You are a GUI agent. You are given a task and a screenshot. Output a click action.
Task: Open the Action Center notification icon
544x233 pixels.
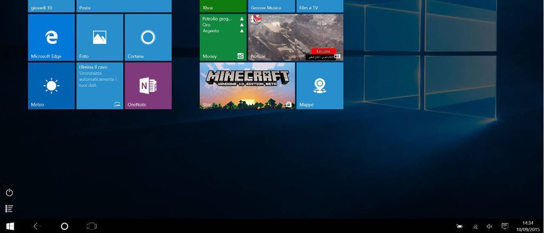[x=505, y=226]
